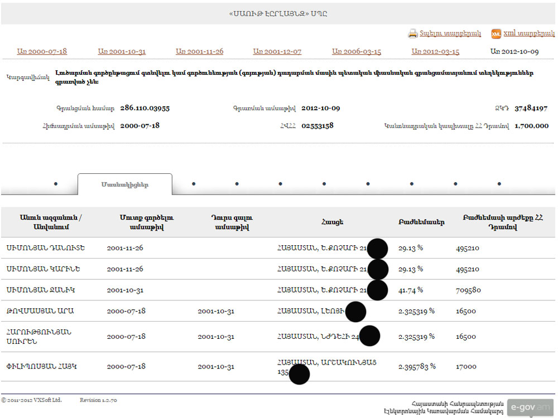
Task: Select participant ՍԻՄՈՆՅԱՆ ԶԱՆԻԿ
Action: pyautogui.click(x=41, y=290)
